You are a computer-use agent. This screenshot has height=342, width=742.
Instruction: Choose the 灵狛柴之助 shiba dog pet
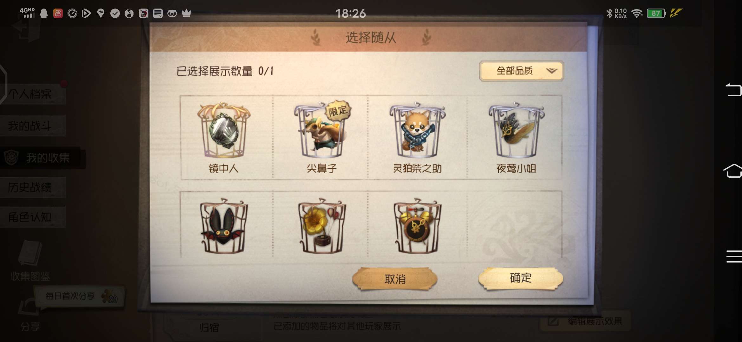coord(417,130)
